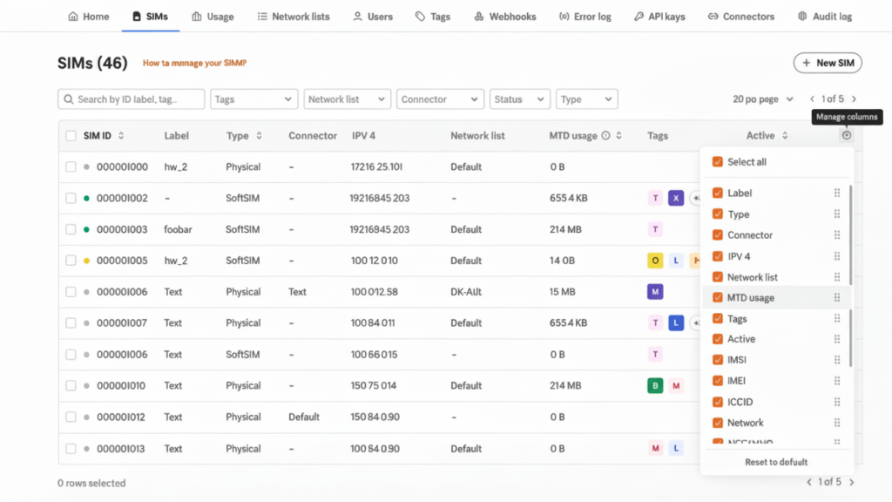Image resolution: width=892 pixels, height=502 pixels.
Task: Select the row checkbox for SIM 00000I003
Action: [x=71, y=229]
